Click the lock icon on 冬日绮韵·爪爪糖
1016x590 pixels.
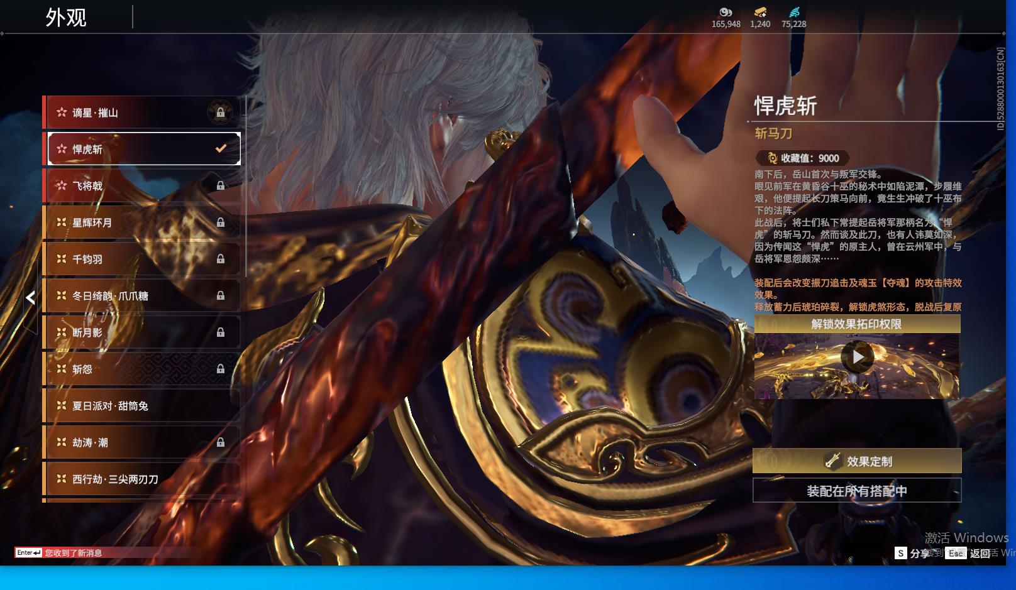pyautogui.click(x=221, y=295)
